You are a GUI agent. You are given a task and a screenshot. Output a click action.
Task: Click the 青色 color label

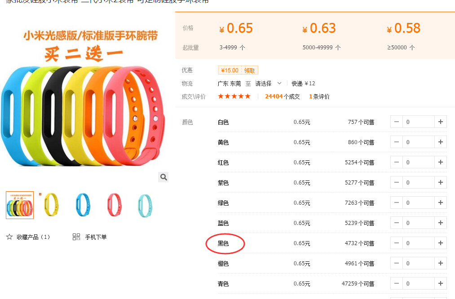pos(223,283)
